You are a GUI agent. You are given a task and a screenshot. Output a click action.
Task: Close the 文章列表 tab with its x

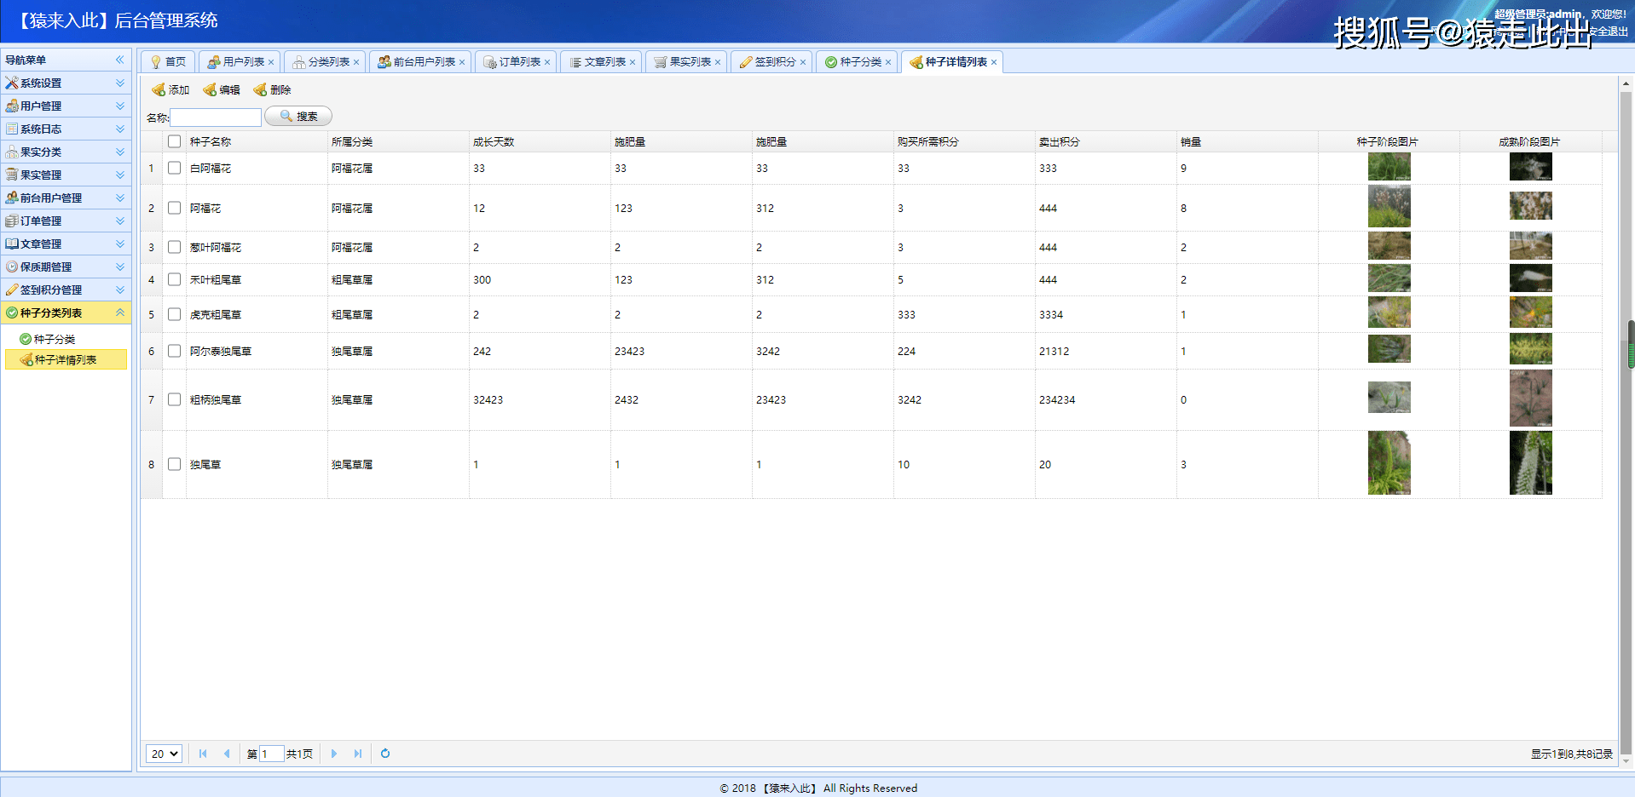pyautogui.click(x=633, y=62)
